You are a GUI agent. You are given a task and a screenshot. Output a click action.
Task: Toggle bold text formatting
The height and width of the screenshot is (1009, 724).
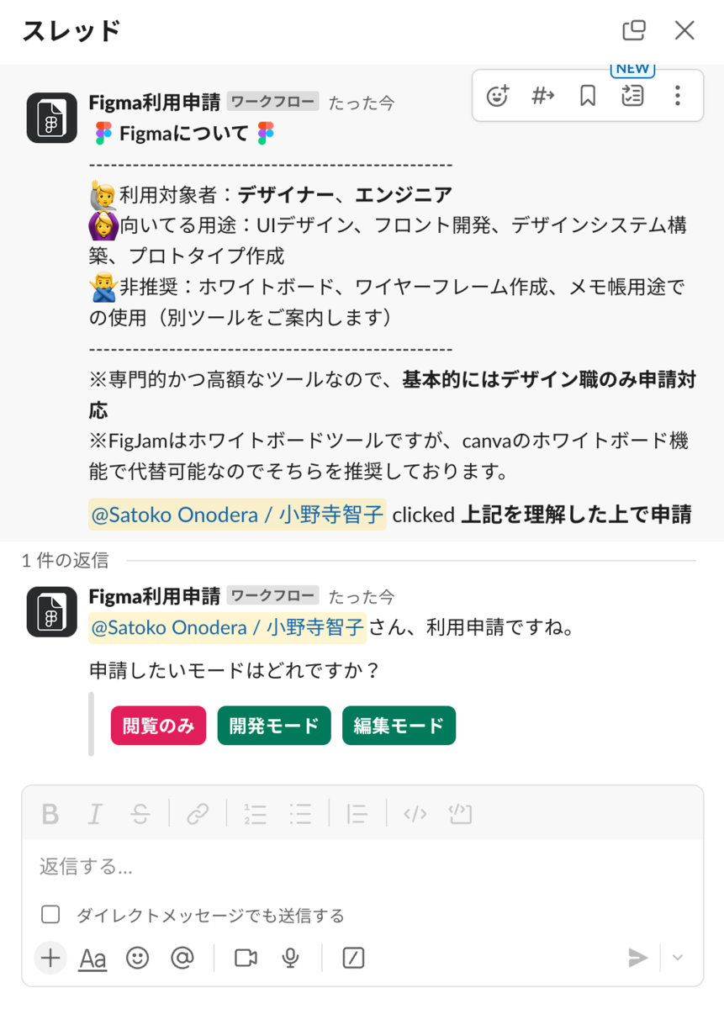point(50,814)
